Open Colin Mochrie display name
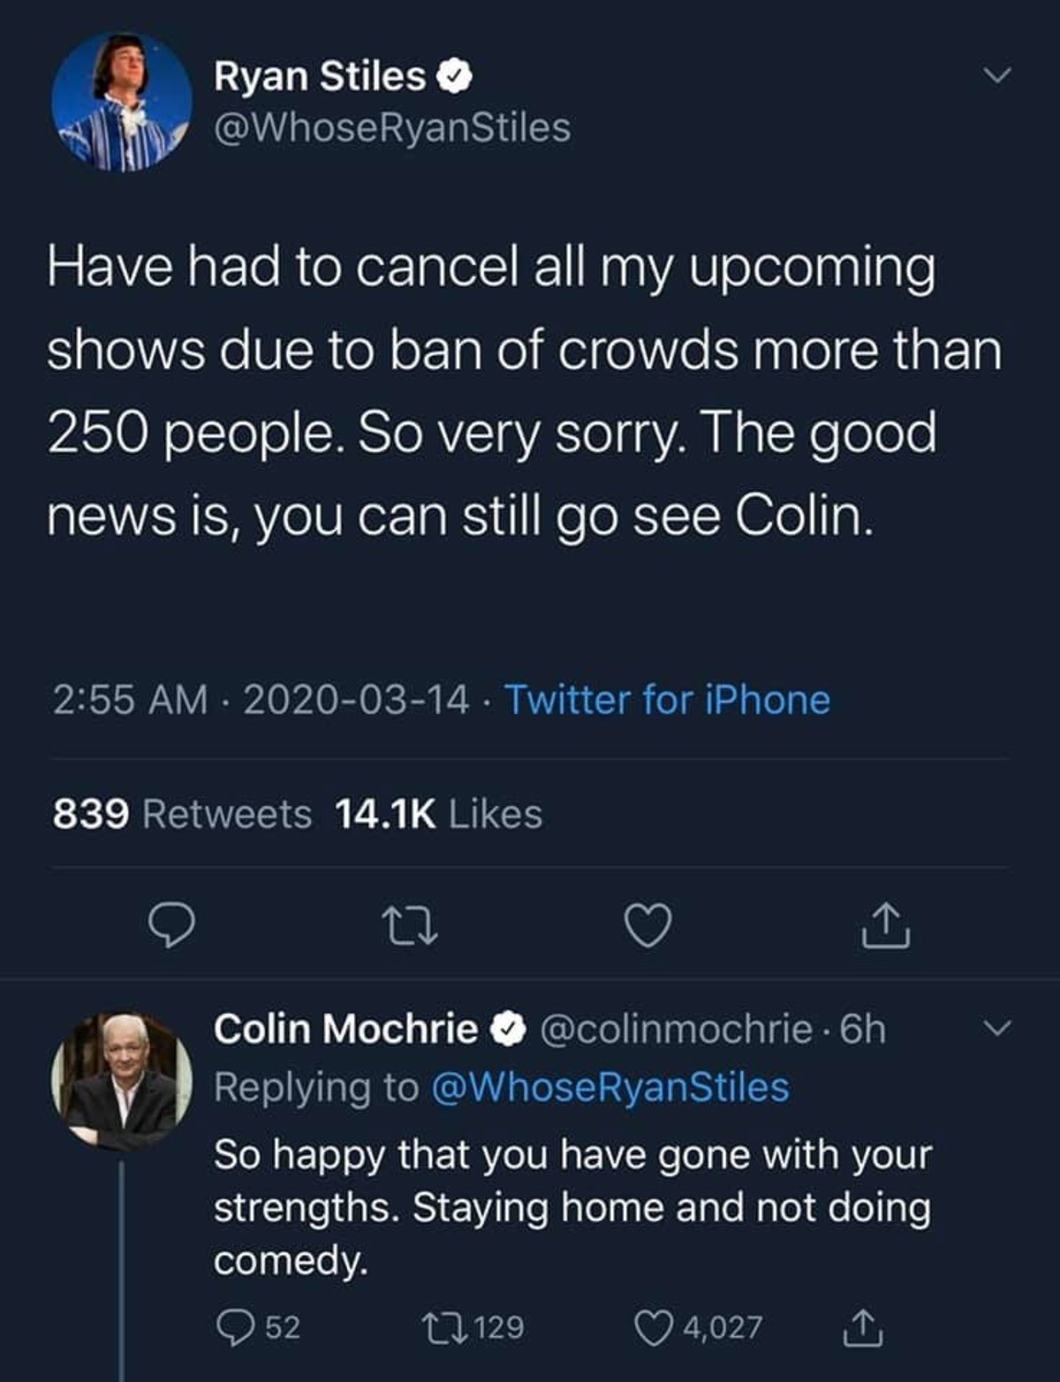The height and width of the screenshot is (1382, 1060). (x=345, y=1029)
